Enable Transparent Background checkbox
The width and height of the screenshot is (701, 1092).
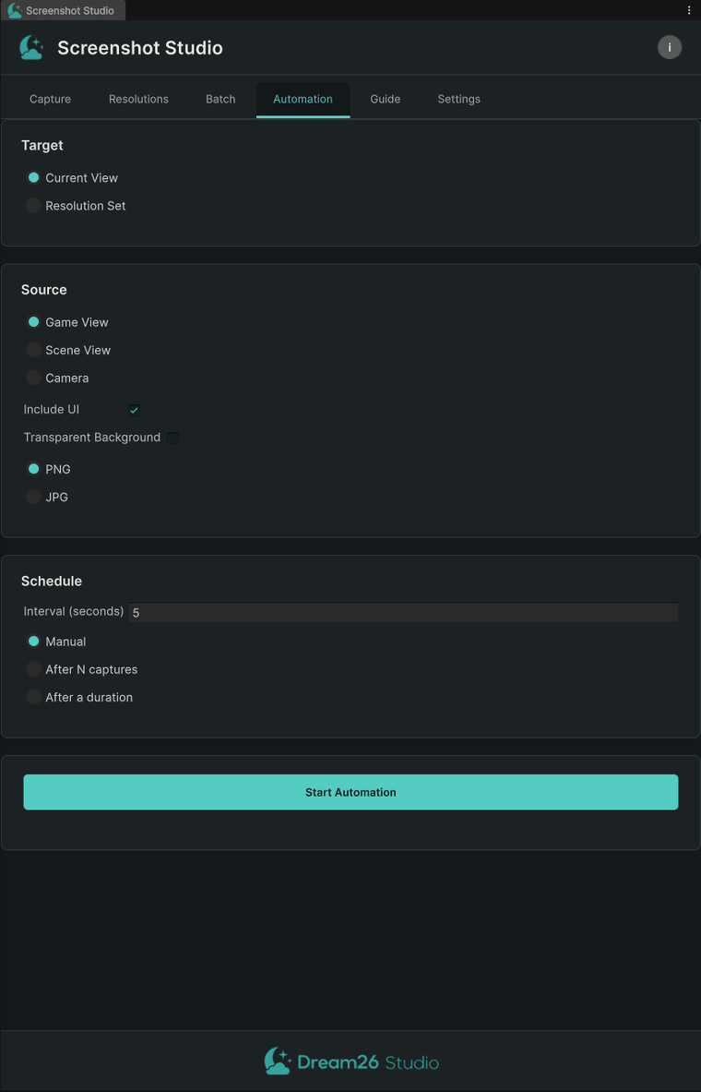click(x=172, y=438)
